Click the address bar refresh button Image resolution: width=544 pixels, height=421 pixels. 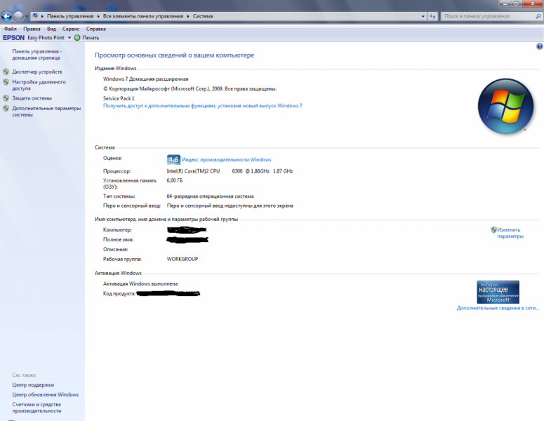(432, 16)
